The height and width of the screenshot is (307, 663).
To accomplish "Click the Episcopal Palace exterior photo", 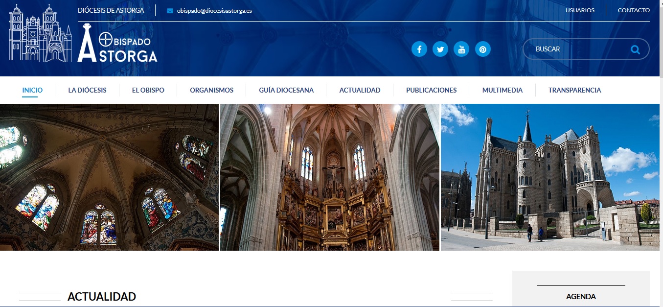I will point(550,177).
